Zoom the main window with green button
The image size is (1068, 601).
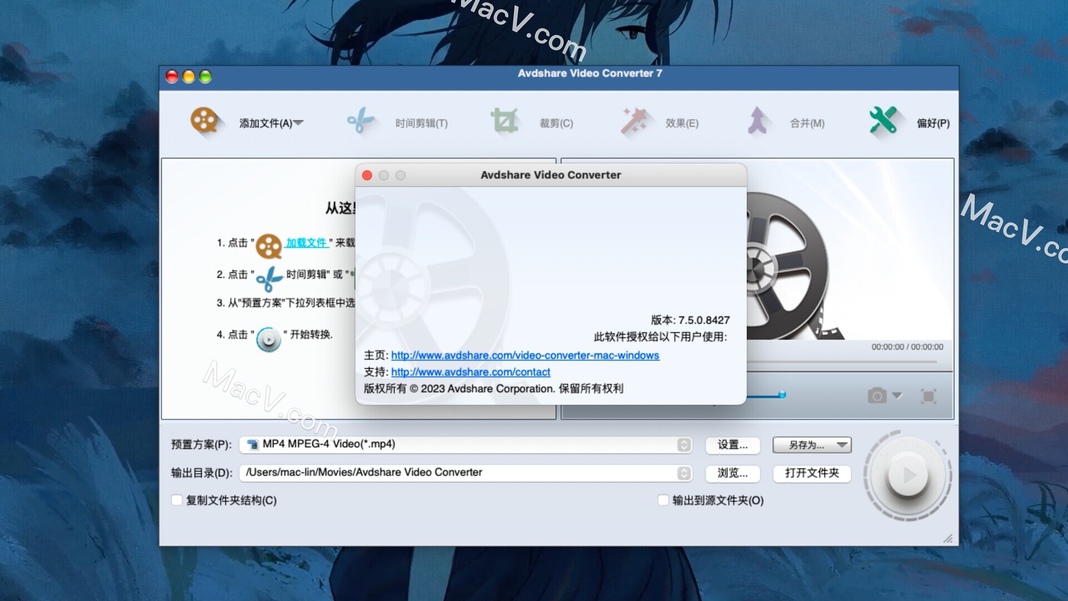pos(206,76)
